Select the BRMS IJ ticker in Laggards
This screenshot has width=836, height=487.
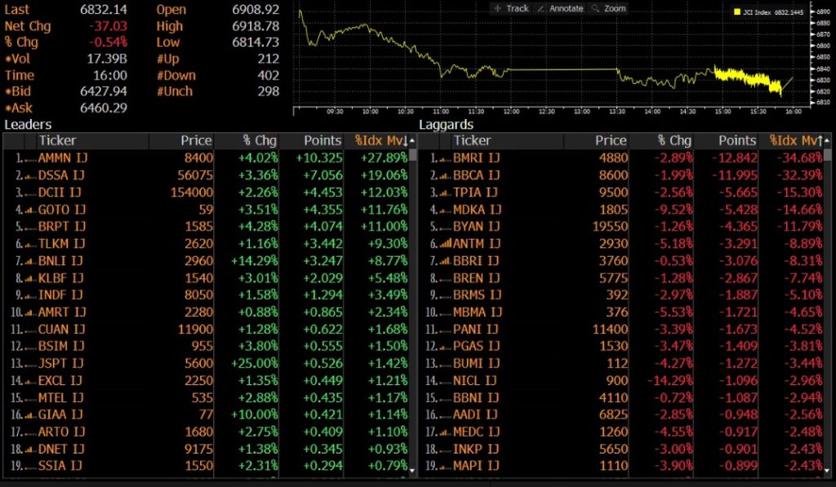477,294
